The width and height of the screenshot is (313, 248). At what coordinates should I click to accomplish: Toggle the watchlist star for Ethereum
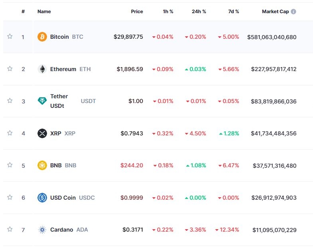point(10,69)
